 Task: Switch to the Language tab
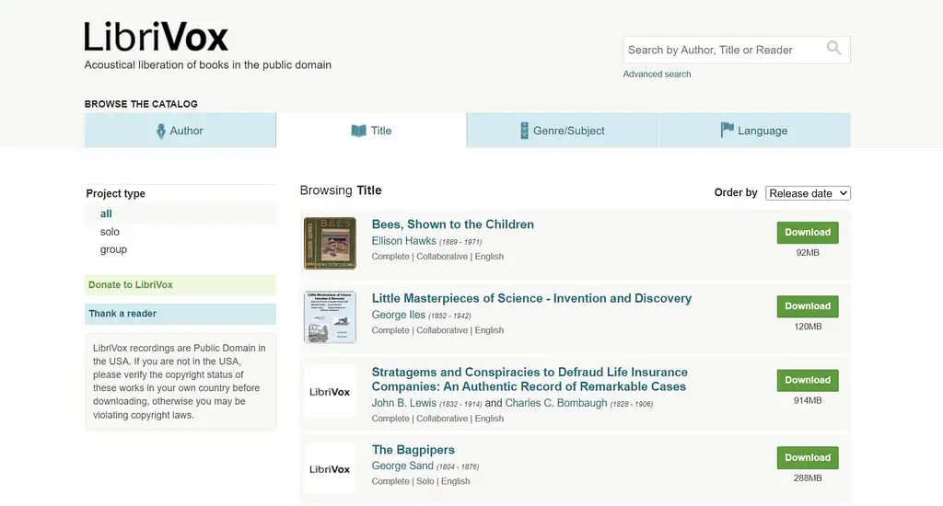(754, 131)
